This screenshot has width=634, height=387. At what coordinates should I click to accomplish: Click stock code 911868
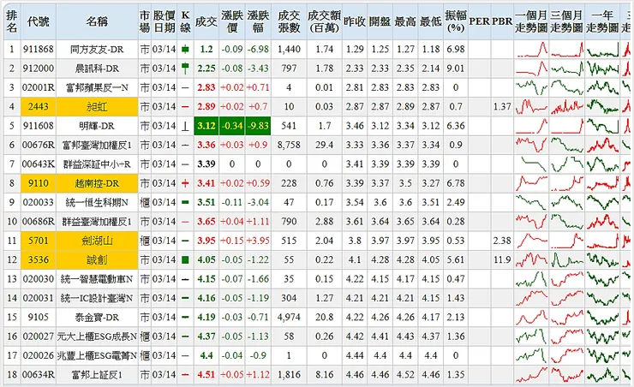pyautogui.click(x=38, y=50)
